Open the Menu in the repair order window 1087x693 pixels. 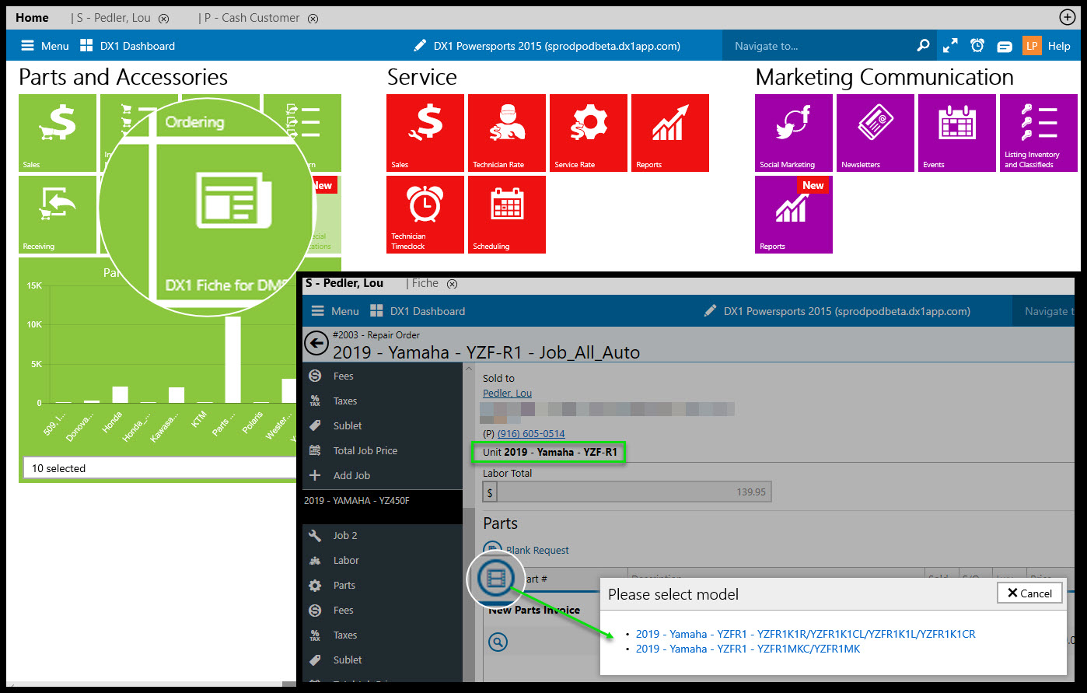click(335, 311)
